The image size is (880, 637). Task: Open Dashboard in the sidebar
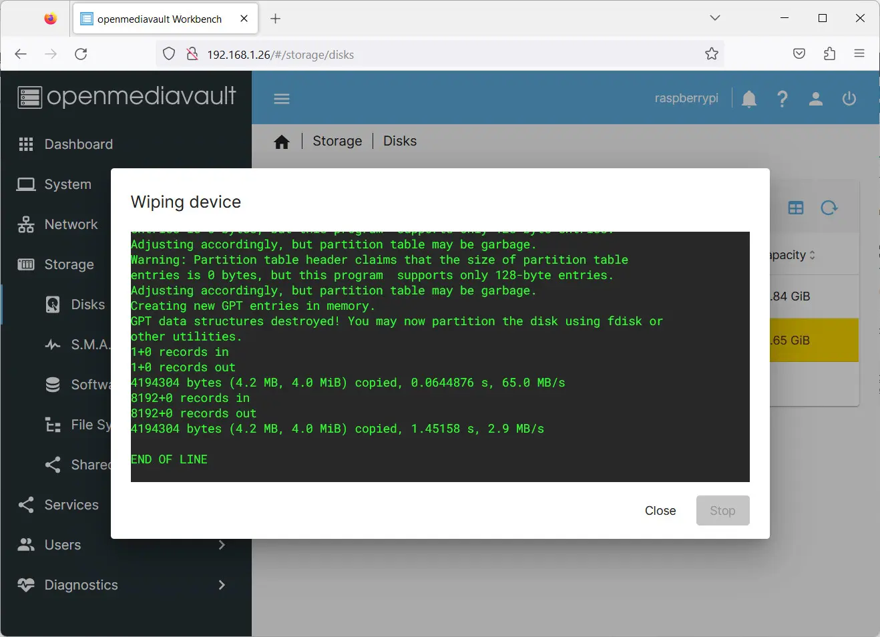[x=78, y=144]
